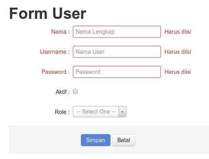Select Harus diisi error beside Username

click(x=178, y=52)
